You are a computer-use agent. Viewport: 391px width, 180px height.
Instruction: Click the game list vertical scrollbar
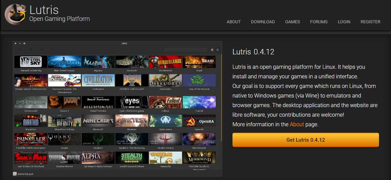click(221, 96)
